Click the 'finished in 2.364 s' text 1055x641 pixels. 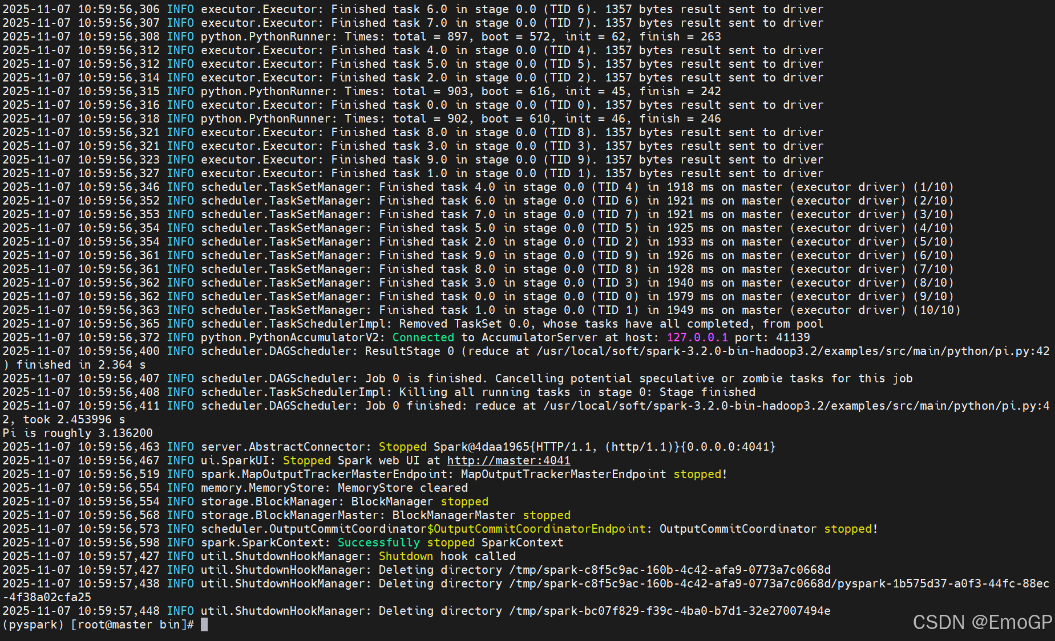81,365
